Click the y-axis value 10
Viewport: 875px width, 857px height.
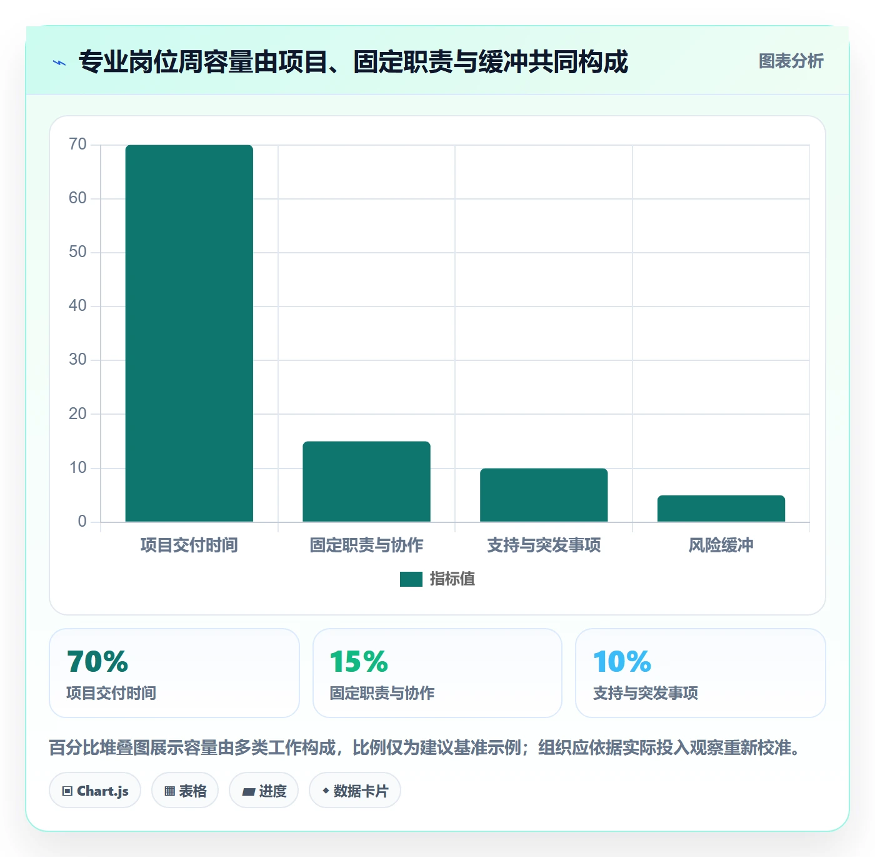[x=77, y=468]
